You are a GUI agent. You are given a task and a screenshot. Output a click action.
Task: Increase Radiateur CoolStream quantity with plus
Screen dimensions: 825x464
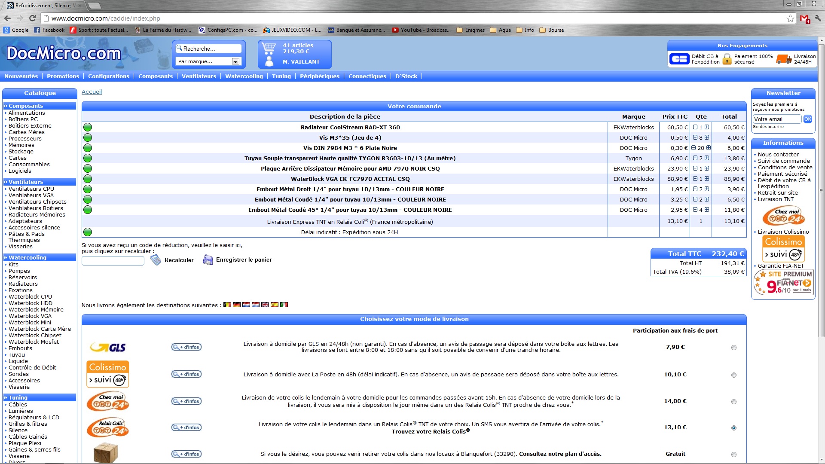pyautogui.click(x=707, y=127)
